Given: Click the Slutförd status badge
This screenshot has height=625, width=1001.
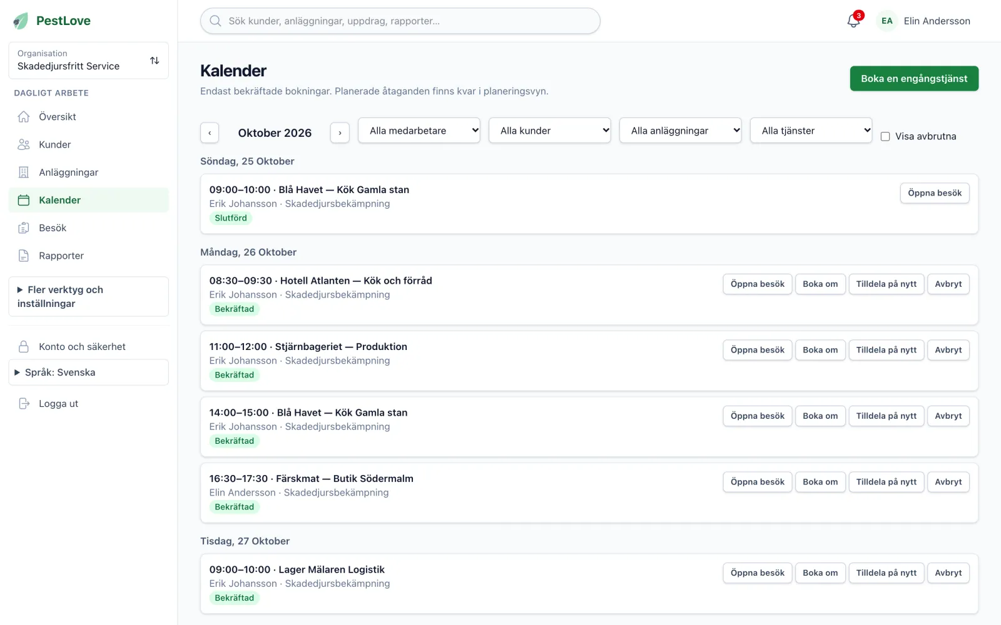Looking at the screenshot, I should [x=231, y=218].
